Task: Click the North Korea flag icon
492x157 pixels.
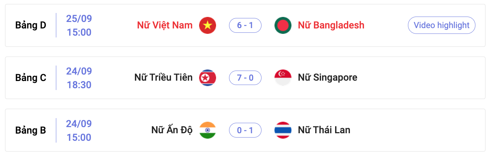Action: click(207, 78)
